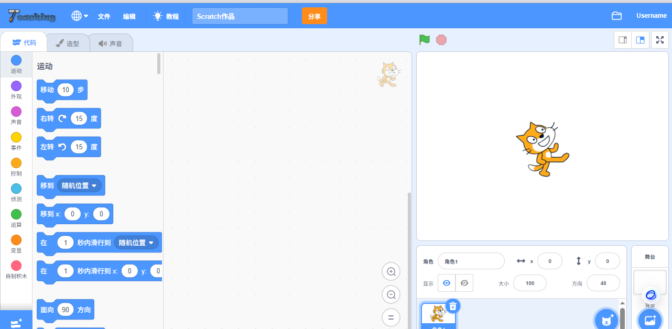Select the 事件 events category
This screenshot has height=329, width=672.
[x=16, y=141]
